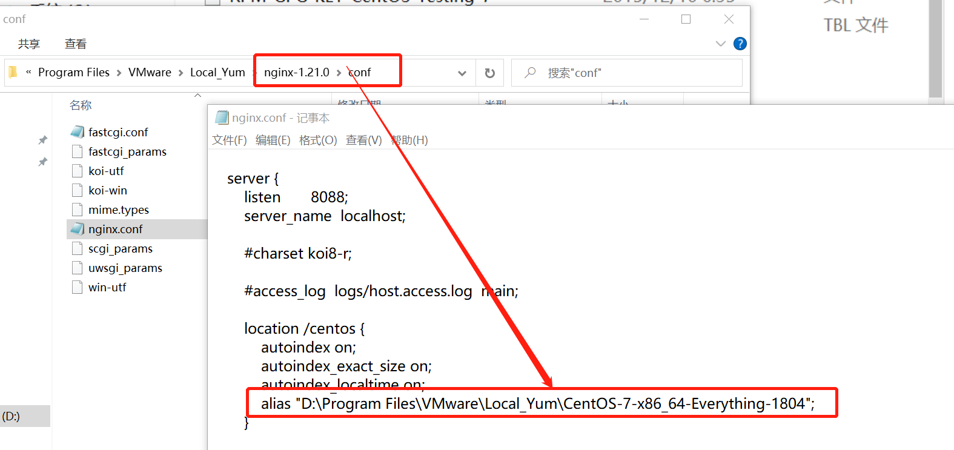Open the 共享 ribbon tab
Image resolution: width=954 pixels, height=450 pixels.
tap(29, 44)
